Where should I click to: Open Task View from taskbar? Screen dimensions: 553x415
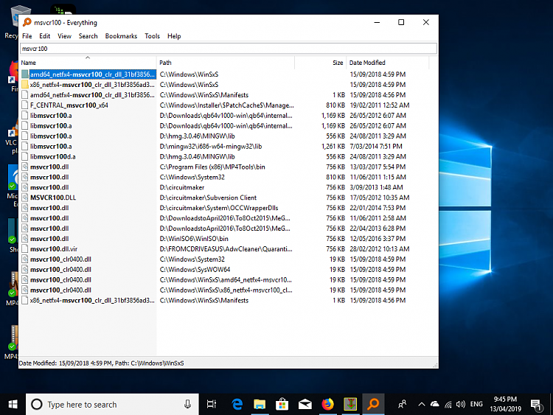pyautogui.click(x=212, y=405)
